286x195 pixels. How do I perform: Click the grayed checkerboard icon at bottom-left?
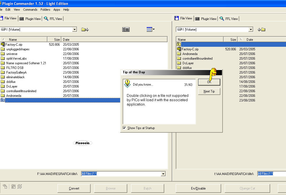pos(20,187)
